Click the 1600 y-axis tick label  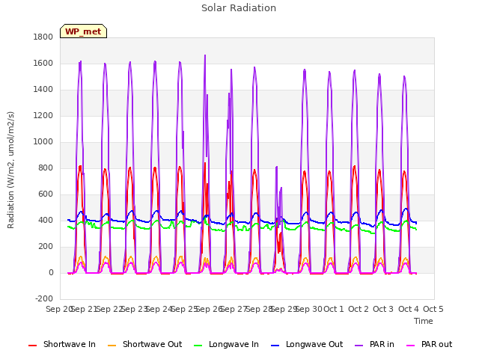43,64
